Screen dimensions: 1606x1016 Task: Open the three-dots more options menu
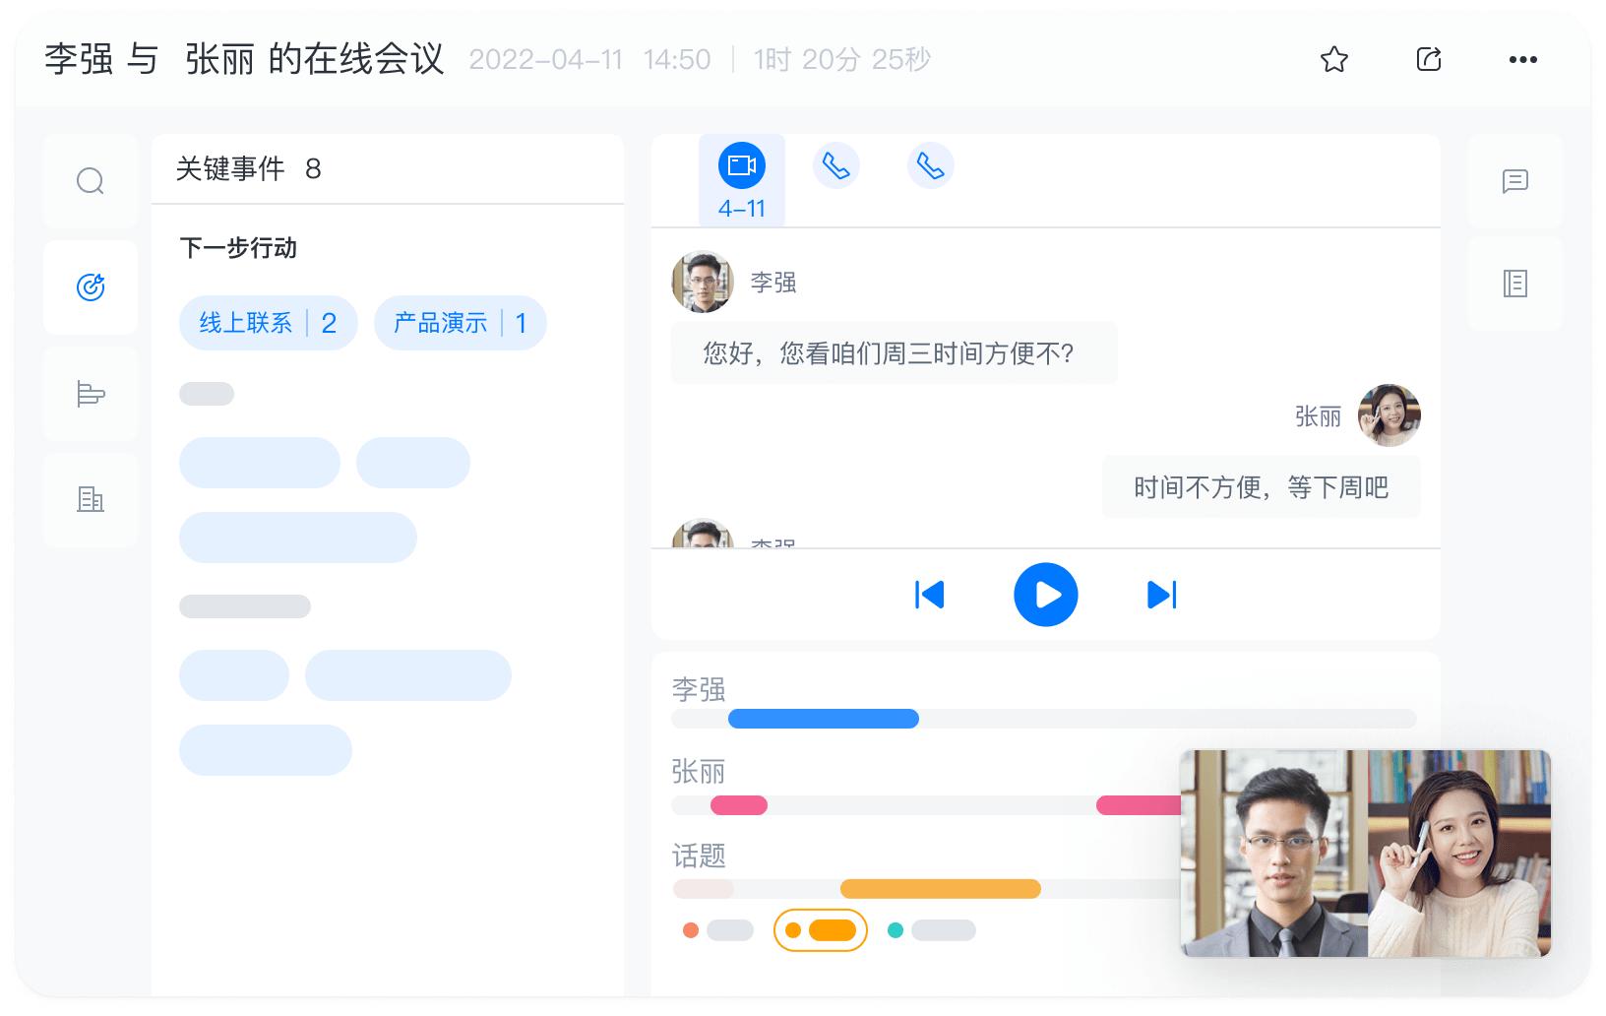coord(1522,60)
